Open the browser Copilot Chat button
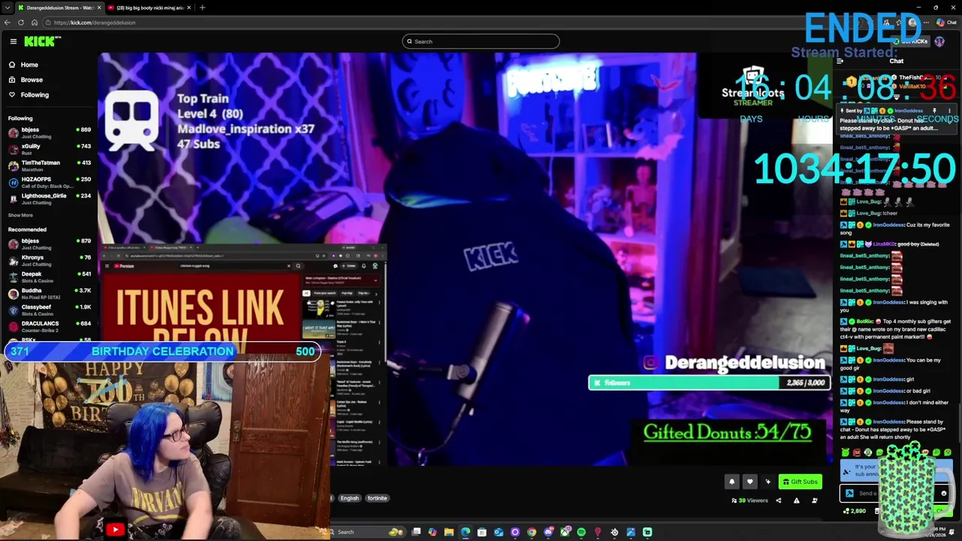This screenshot has height=541, width=962. click(x=945, y=23)
